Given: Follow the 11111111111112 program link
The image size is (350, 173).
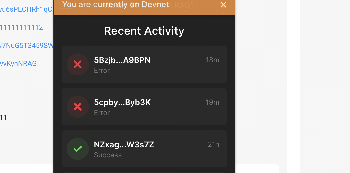Looking at the screenshot, I should point(21,27).
